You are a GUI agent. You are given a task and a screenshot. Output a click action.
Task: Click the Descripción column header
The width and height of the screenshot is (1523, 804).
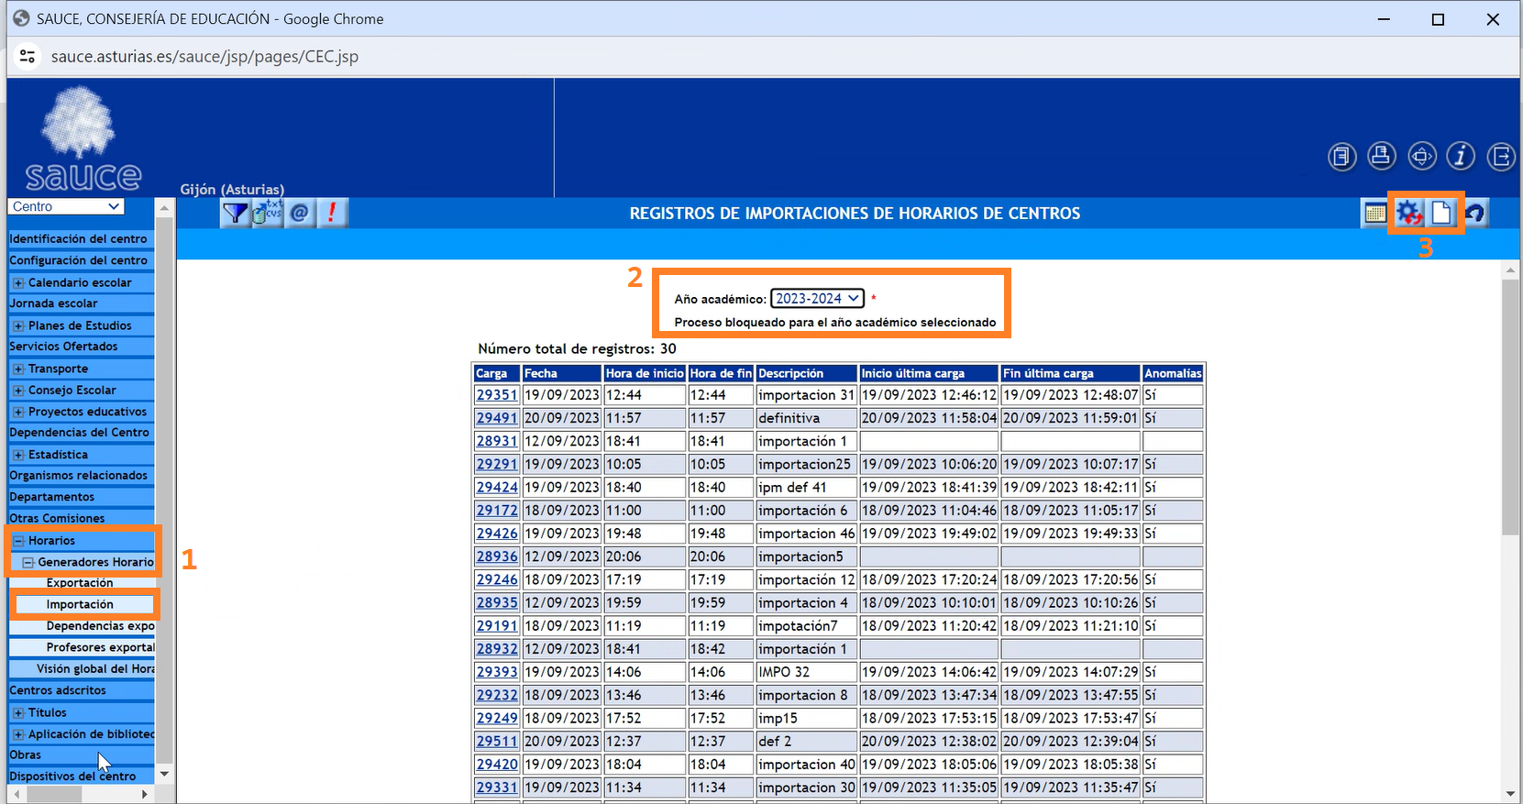click(806, 374)
